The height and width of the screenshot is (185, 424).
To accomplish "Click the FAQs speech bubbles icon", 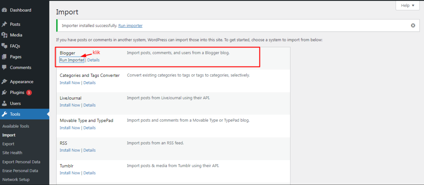I will [x=4, y=46].
